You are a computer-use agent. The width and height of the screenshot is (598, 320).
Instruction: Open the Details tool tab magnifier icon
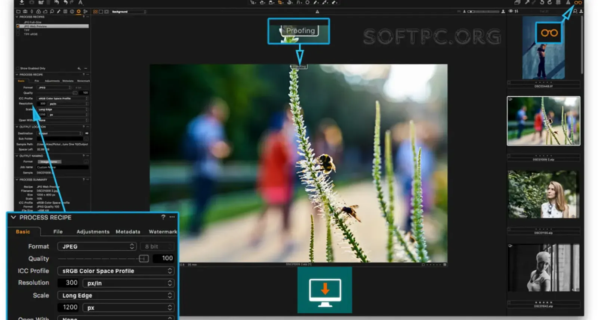52,12
